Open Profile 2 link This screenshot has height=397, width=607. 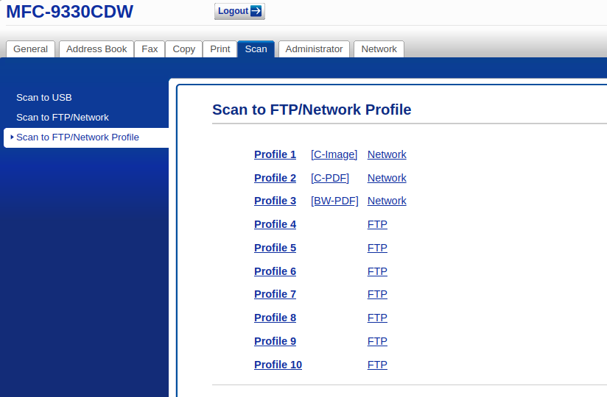pos(276,178)
